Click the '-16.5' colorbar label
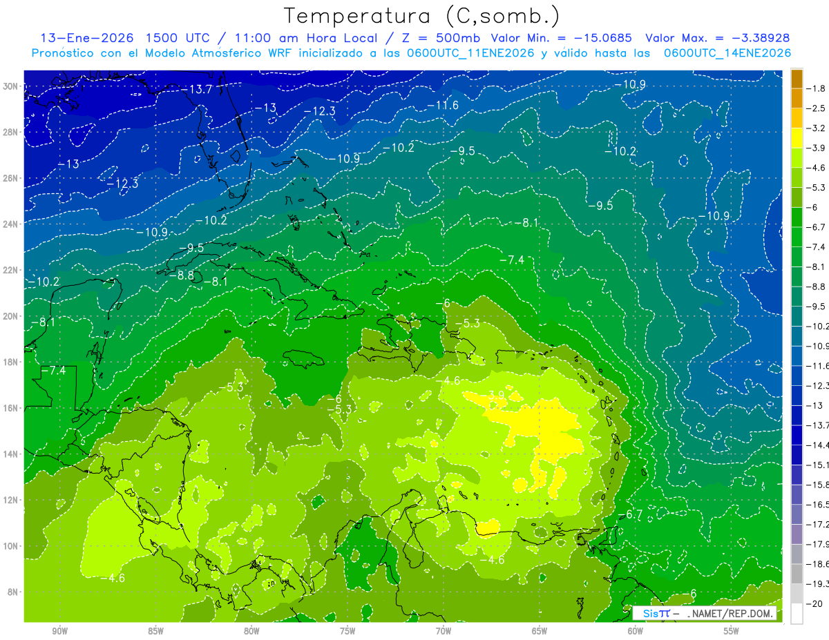Image resolution: width=829 pixels, height=640 pixels. tap(819, 505)
